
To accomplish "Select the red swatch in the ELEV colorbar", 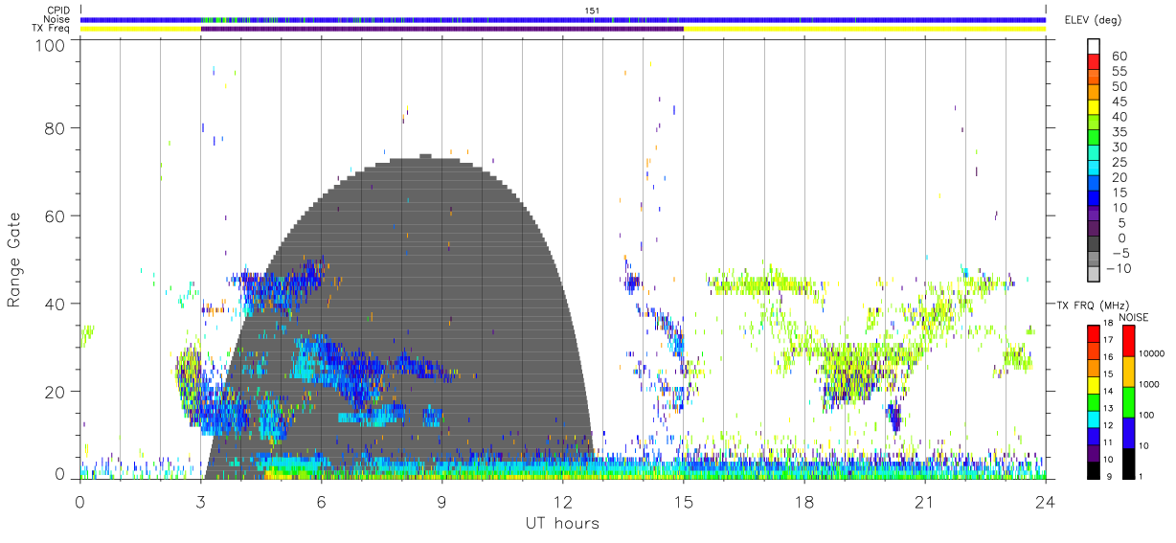I will point(1096,61).
